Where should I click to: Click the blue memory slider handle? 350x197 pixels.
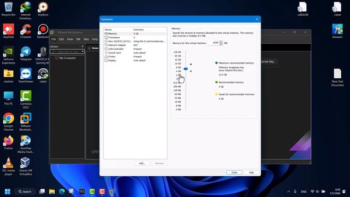pyautogui.click(x=185, y=69)
